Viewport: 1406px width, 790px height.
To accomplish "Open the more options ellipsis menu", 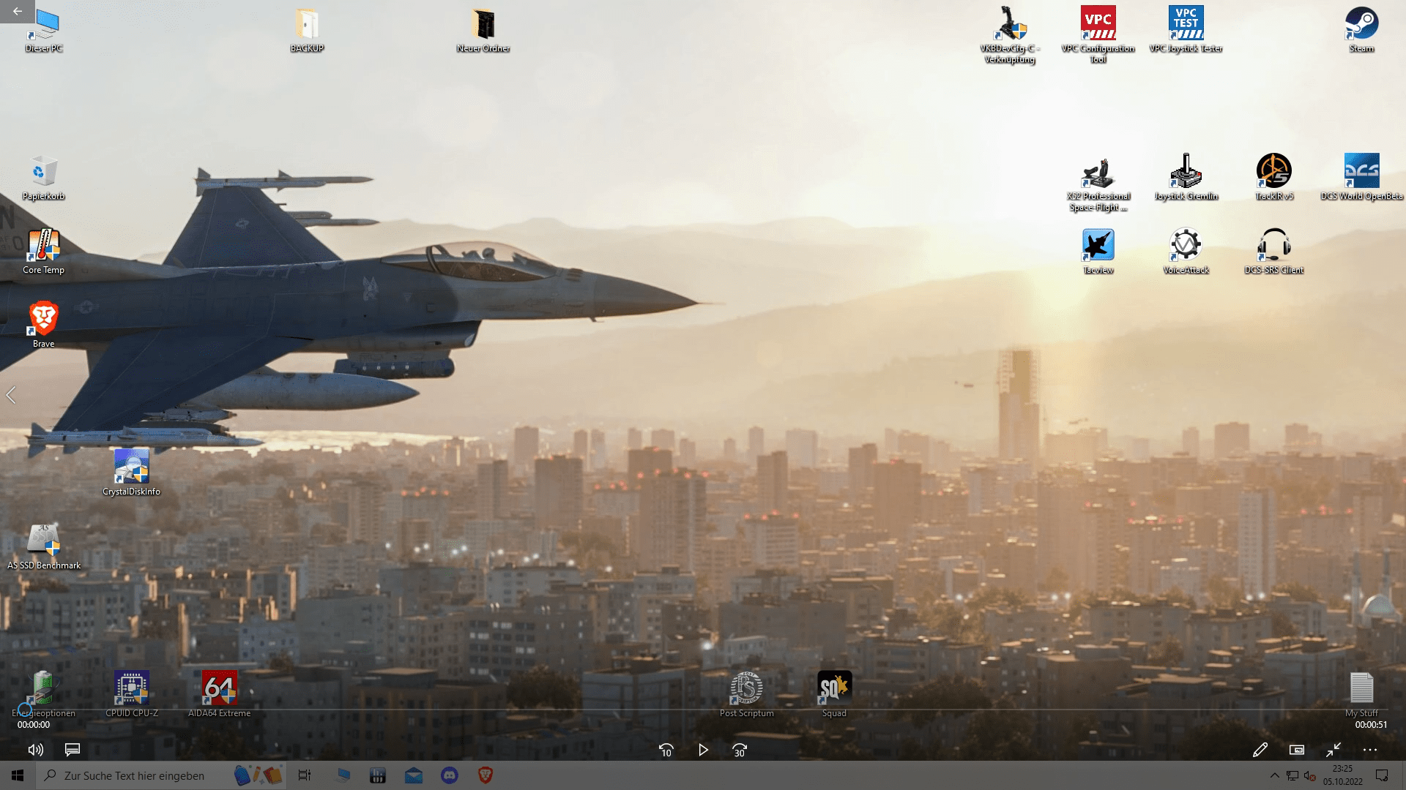I will point(1369,750).
